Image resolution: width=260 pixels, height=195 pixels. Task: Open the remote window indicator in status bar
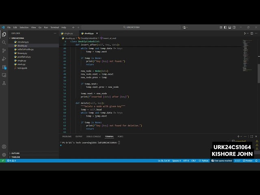(3, 161)
